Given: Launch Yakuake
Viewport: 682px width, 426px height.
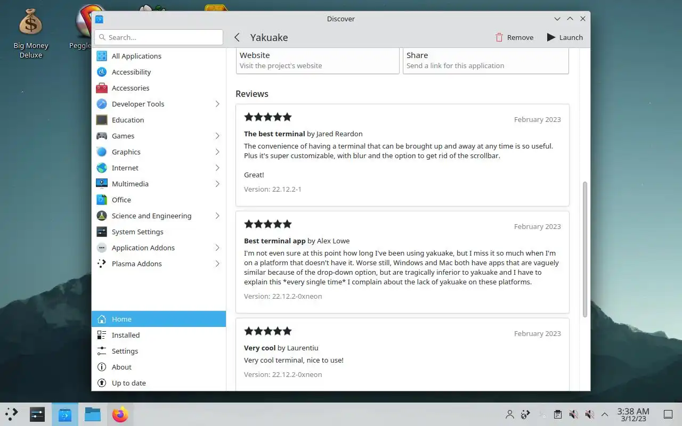Looking at the screenshot, I should coord(565,37).
